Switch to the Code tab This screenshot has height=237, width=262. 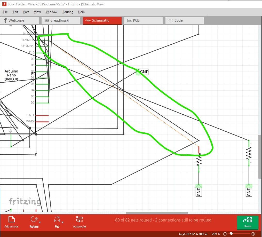tap(185, 20)
